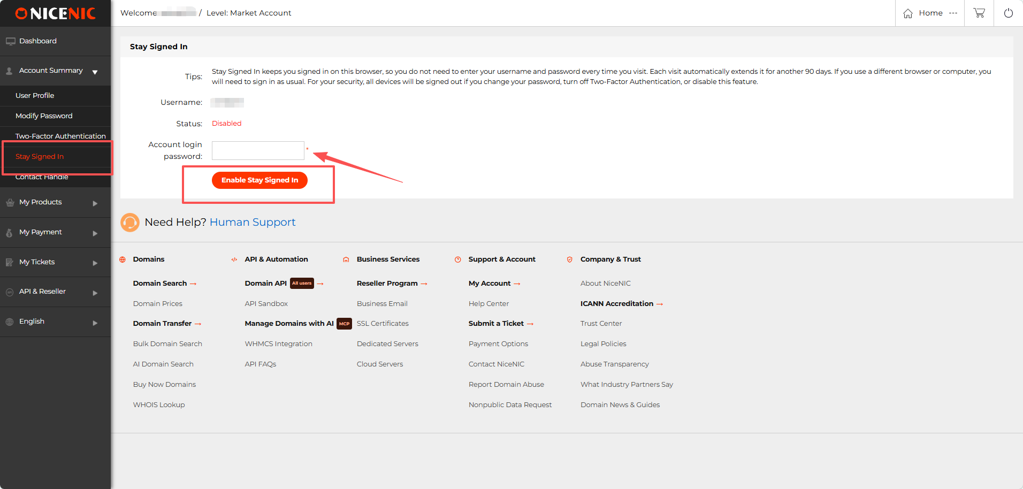Click the API & Reseller icon
Screen dimensions: 1023x489
click(x=10, y=292)
